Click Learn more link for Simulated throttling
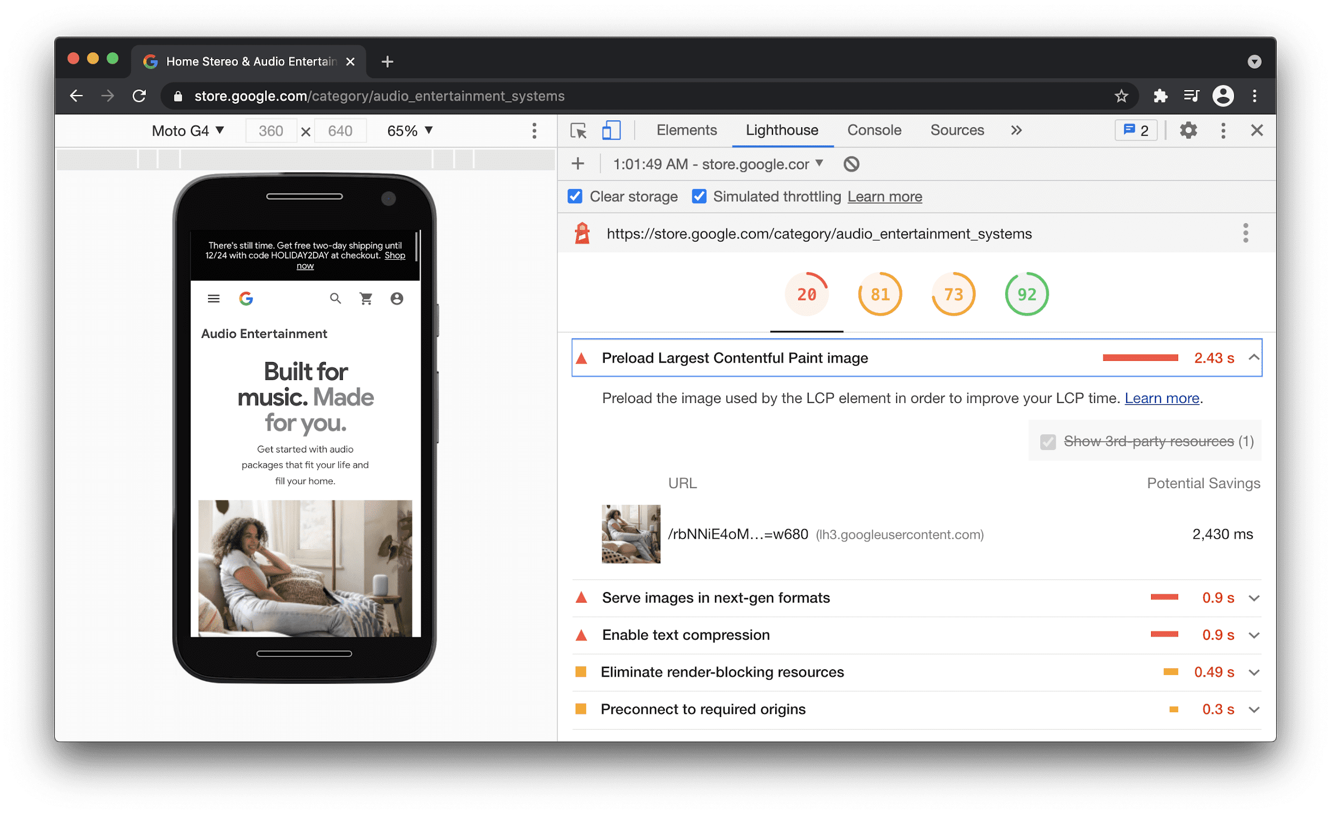This screenshot has width=1331, height=814. pyautogui.click(x=884, y=197)
